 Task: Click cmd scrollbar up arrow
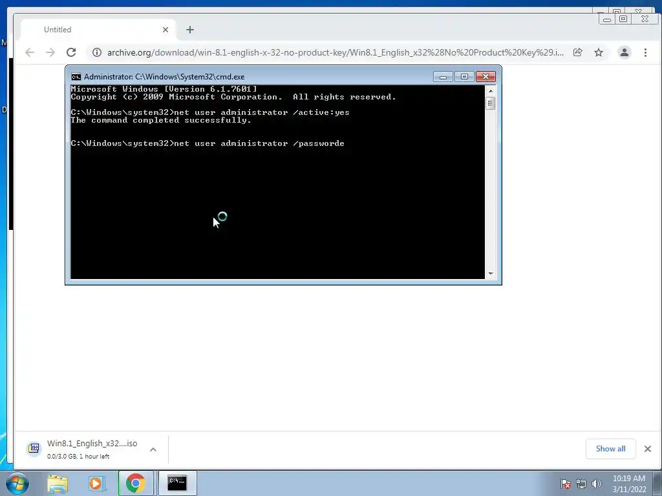[x=491, y=90]
